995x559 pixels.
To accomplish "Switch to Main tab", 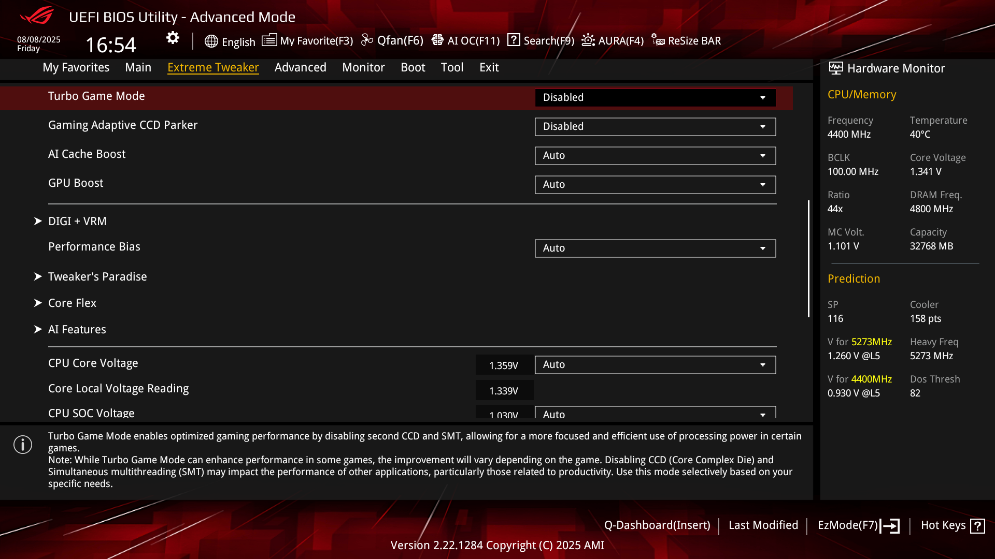I will [138, 67].
